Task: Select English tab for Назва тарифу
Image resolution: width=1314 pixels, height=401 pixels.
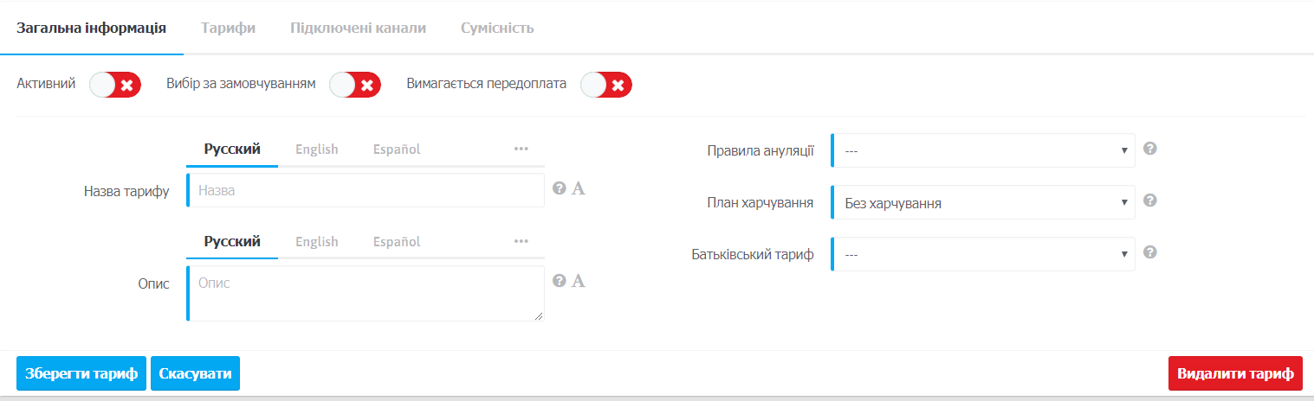Action: click(317, 149)
